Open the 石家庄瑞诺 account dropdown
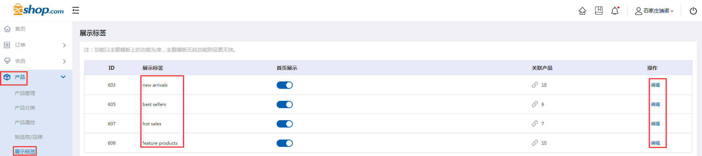The width and height of the screenshot is (702, 156). pos(655,11)
